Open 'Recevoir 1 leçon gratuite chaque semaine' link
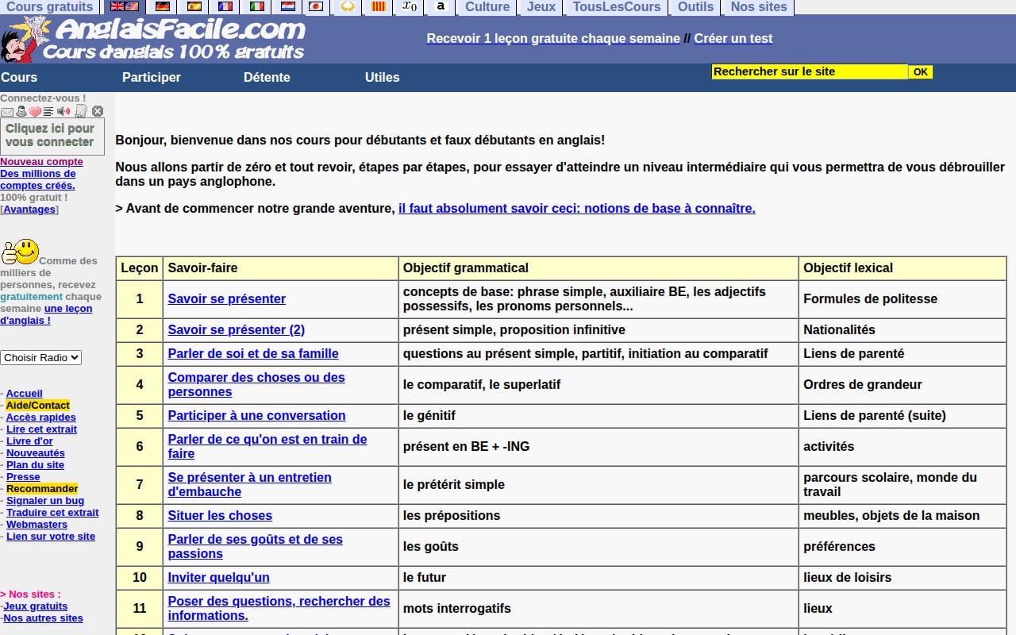 (x=553, y=38)
